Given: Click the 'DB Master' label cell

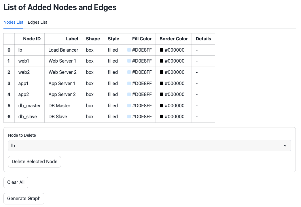Looking at the screenshot, I should pos(63,106).
